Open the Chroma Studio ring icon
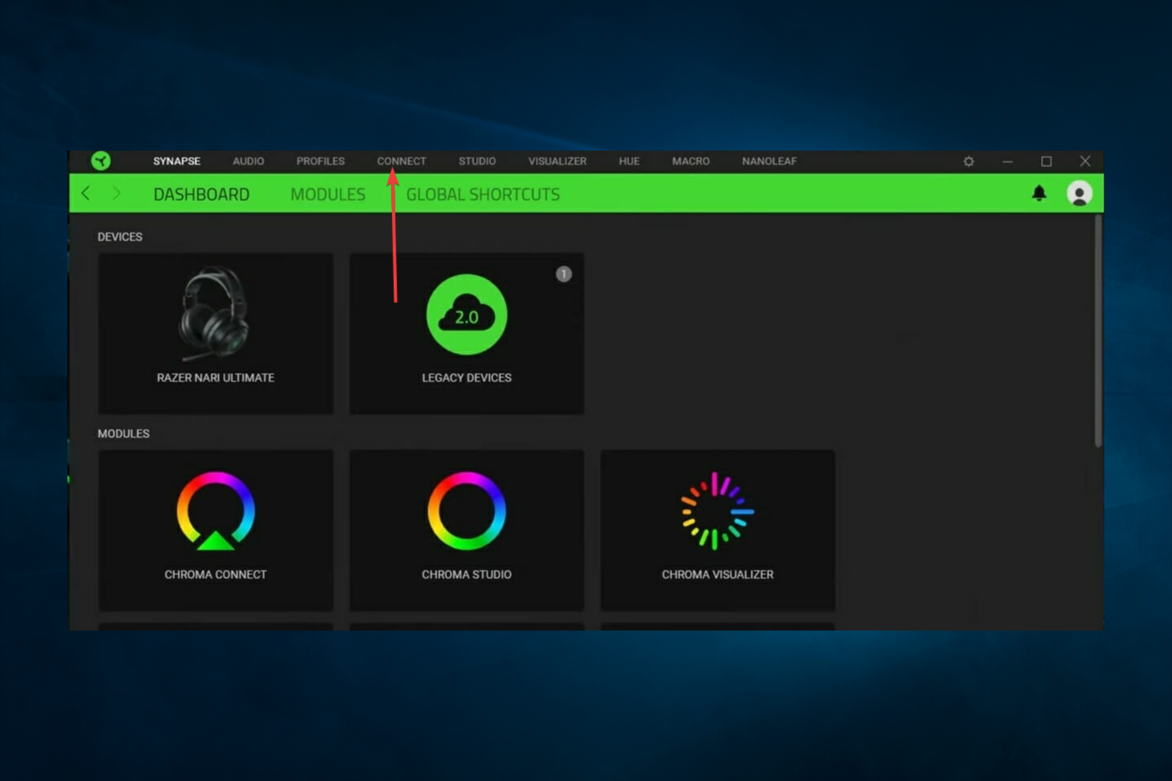The width and height of the screenshot is (1172, 781). pos(467,511)
